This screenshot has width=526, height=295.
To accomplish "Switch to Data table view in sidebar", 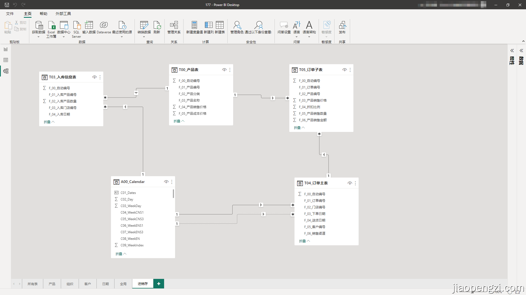I will click(x=6, y=60).
